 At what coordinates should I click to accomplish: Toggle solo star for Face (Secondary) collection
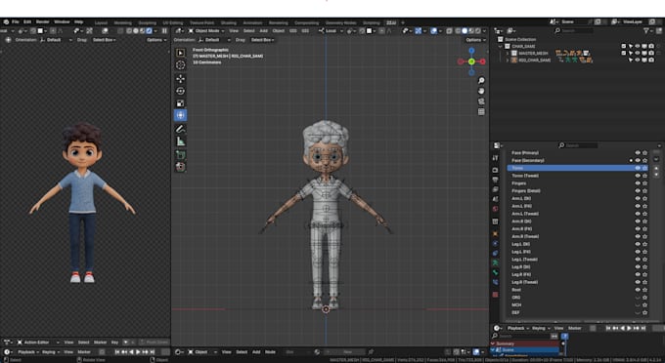click(x=644, y=160)
